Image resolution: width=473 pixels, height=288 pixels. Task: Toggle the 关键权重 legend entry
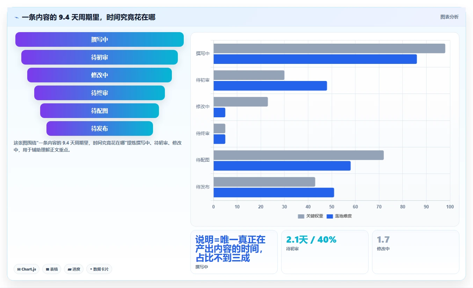pos(311,216)
